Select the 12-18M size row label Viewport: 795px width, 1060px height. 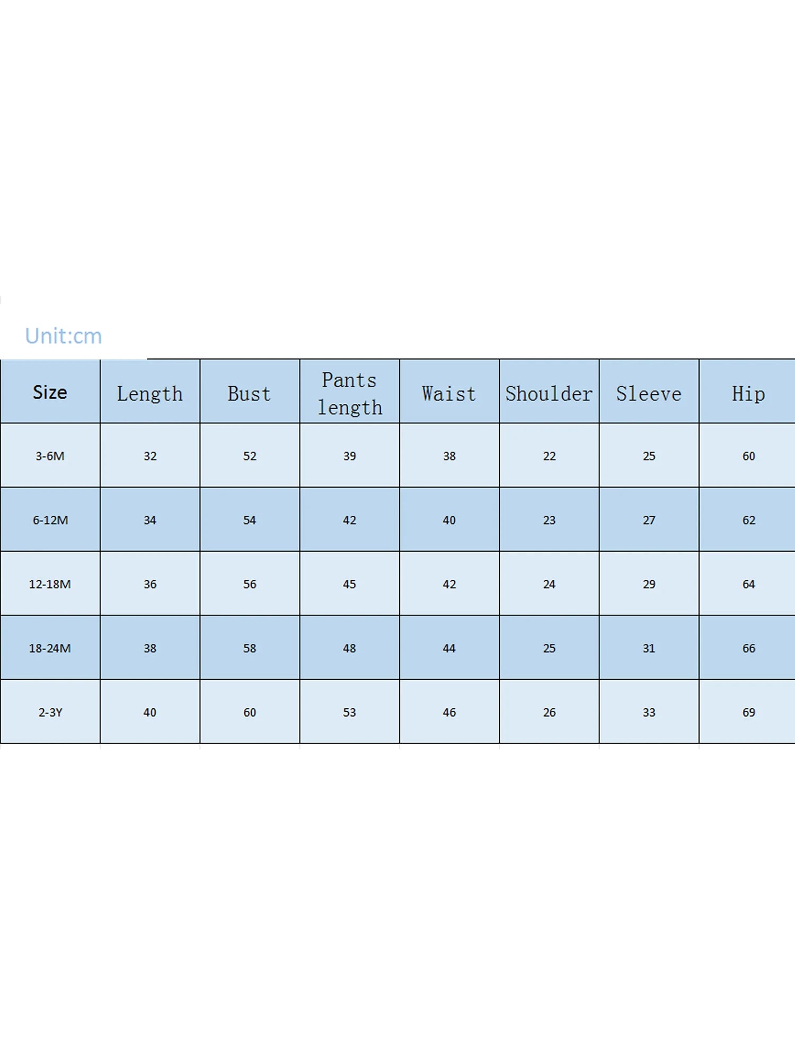(50, 584)
